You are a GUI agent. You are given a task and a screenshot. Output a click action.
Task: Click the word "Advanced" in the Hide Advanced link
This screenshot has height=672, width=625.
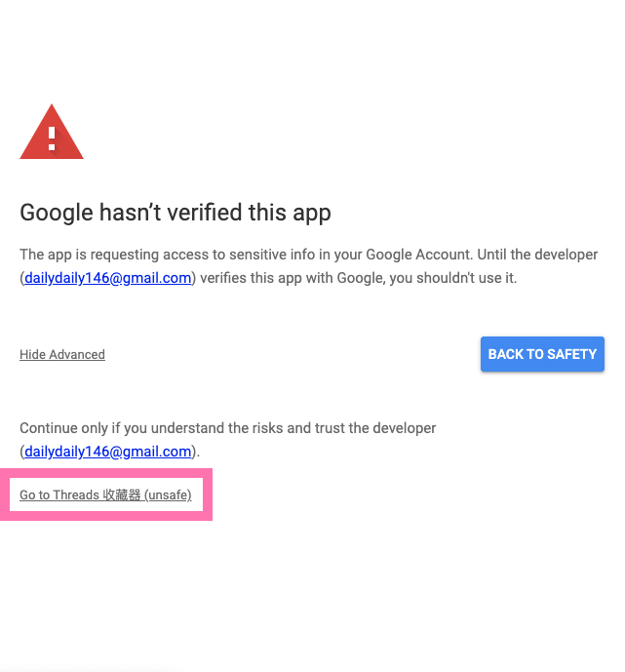click(75, 355)
